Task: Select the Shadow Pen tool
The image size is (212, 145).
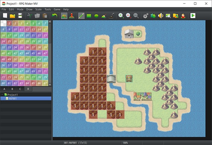Action: 111,16
